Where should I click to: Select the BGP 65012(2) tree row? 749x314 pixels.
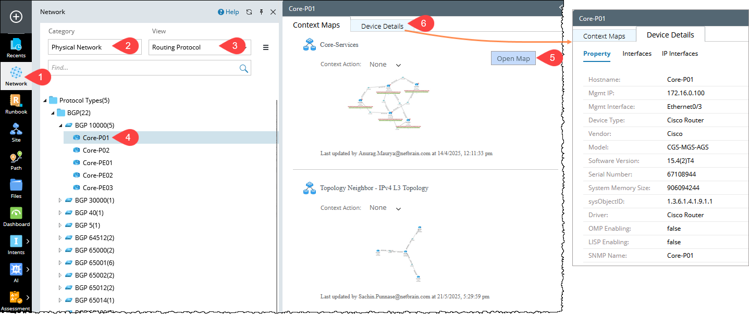click(94, 287)
